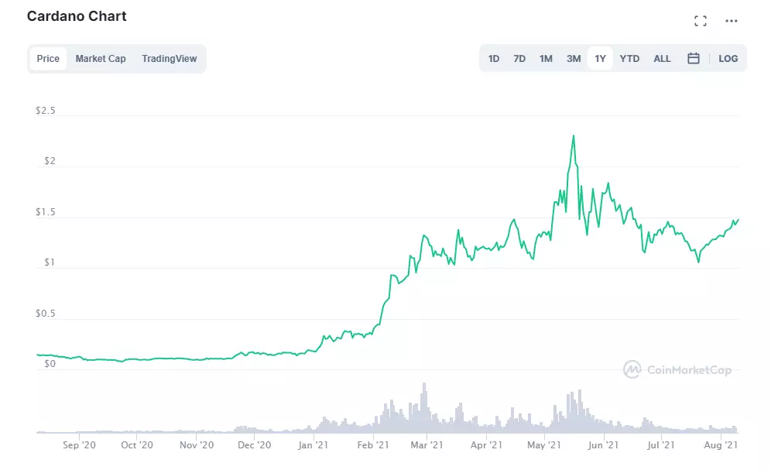Click the CoinMarketCap watermark logo
This screenshot has width=771, height=470.
pos(677,370)
